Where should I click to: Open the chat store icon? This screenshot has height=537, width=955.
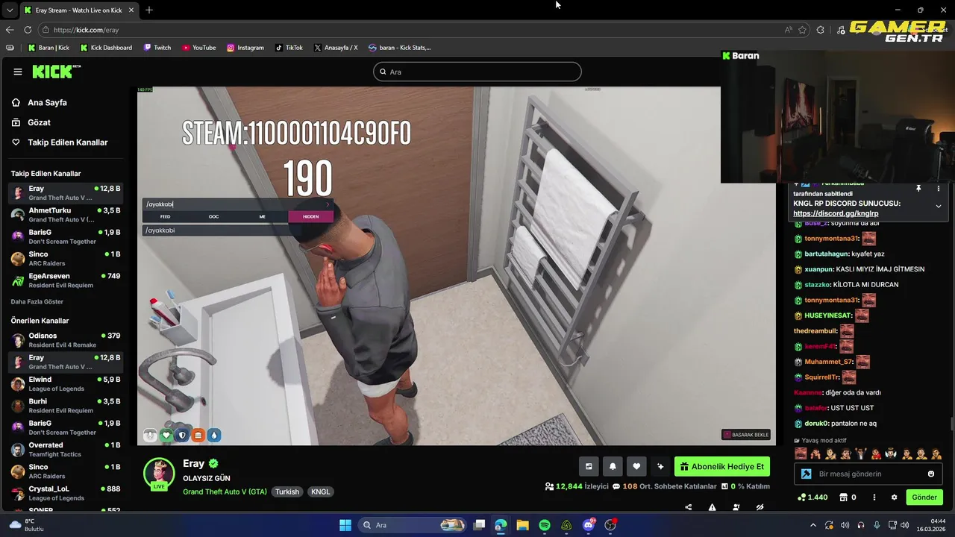(843, 497)
